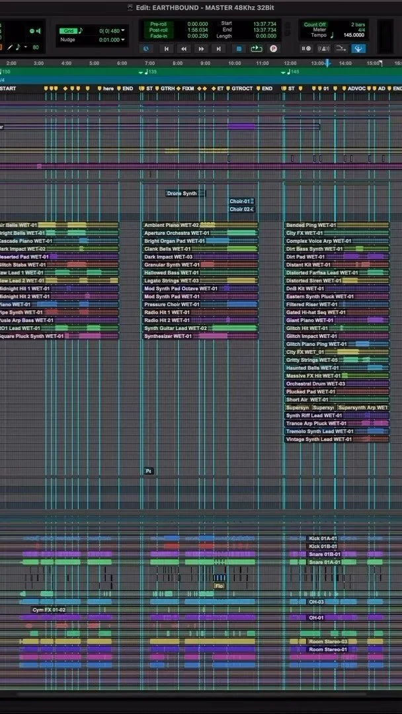Toggle the Tempo Ruler Enable conductor icon

[x=341, y=48]
